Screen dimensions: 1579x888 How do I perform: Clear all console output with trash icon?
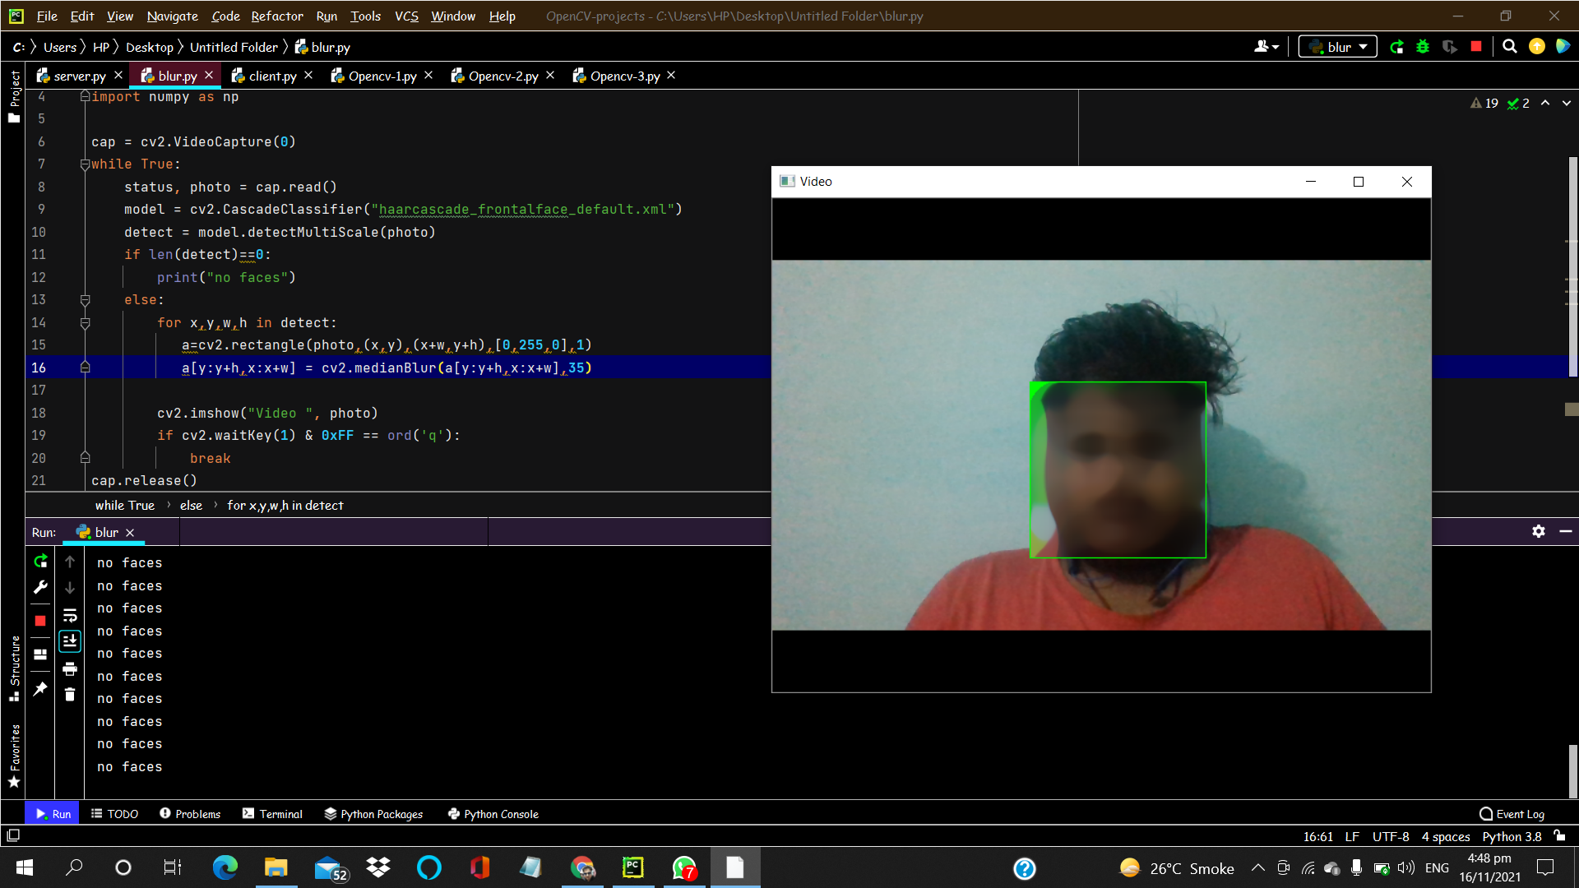(x=70, y=695)
